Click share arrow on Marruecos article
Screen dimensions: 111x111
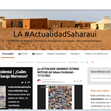pos(29,82)
